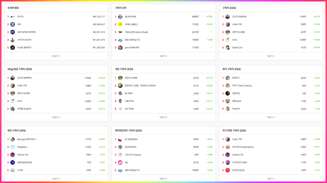Click GH'S avatar in the Vlog card

pyautogui.click(x=13, y=101)
